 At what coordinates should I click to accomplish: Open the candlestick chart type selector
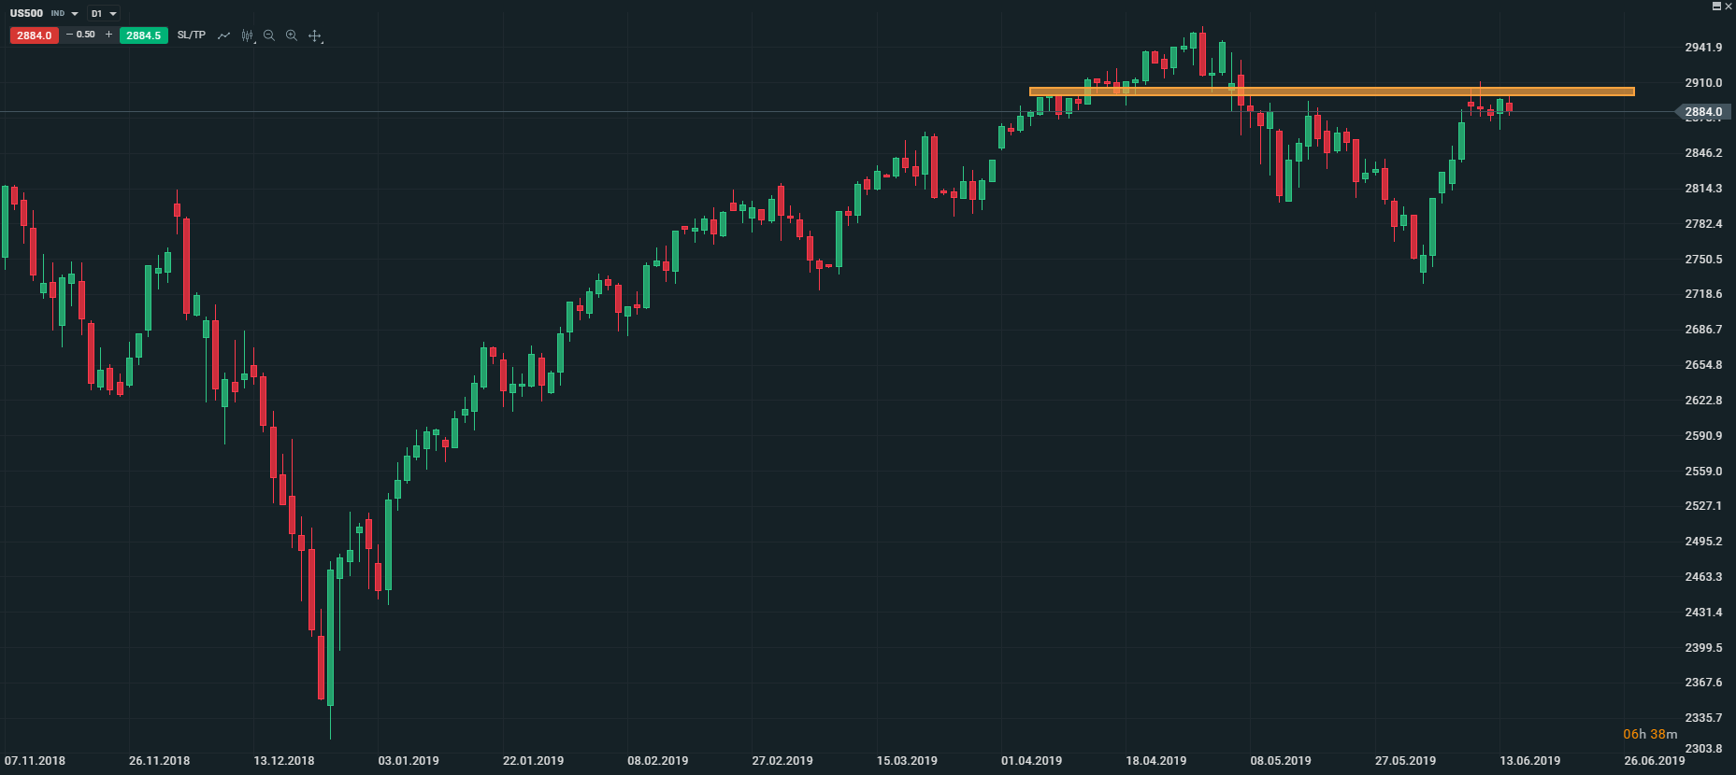coord(247,35)
